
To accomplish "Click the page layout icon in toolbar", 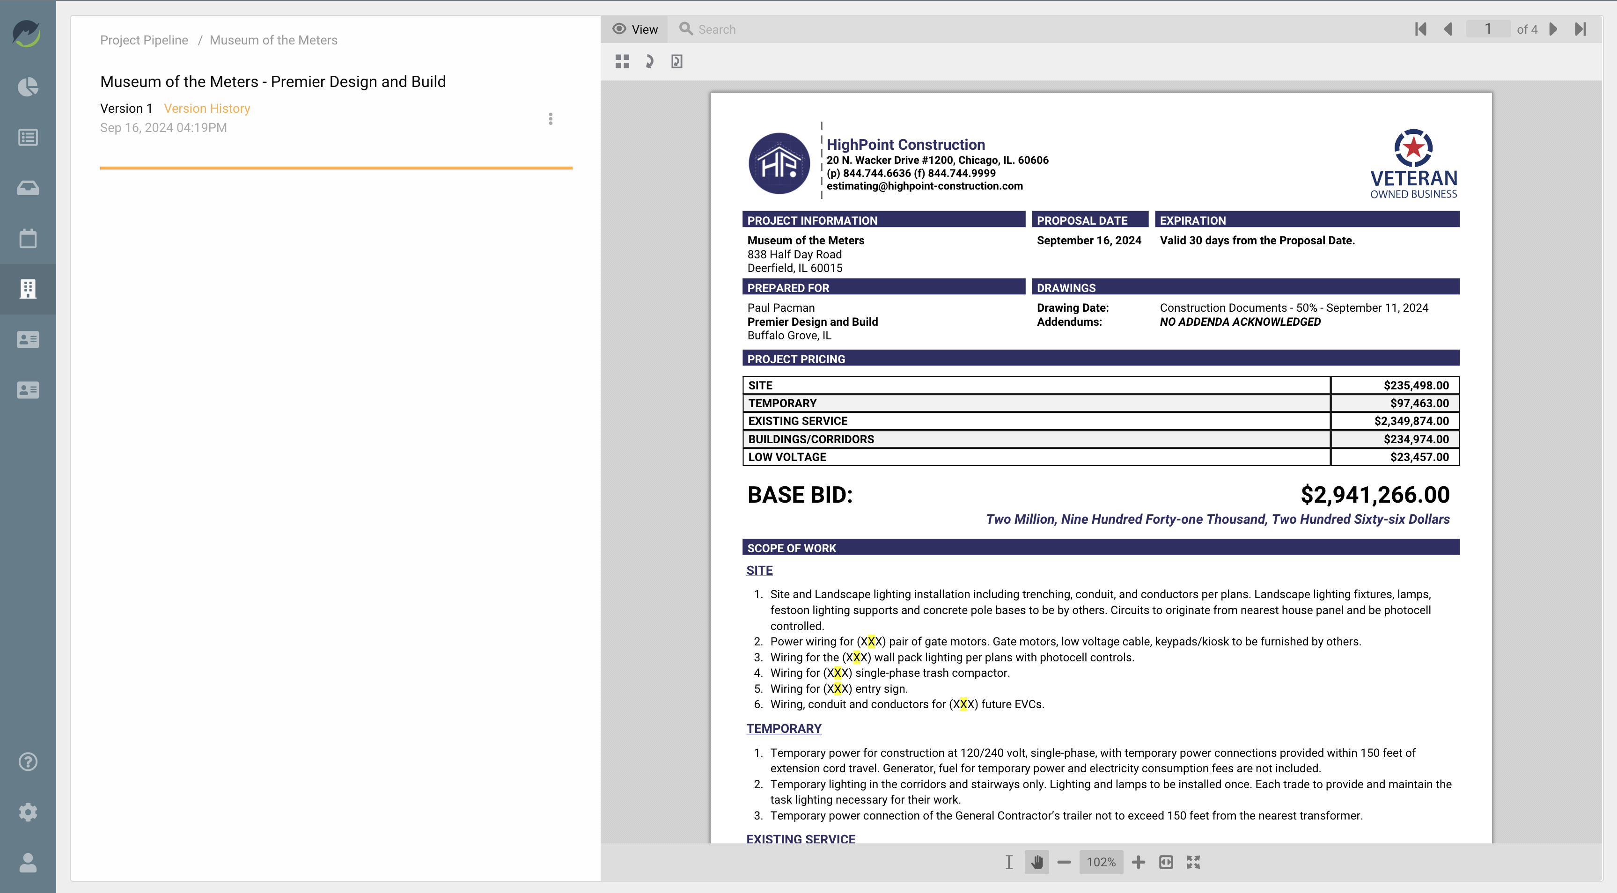I will coord(676,61).
